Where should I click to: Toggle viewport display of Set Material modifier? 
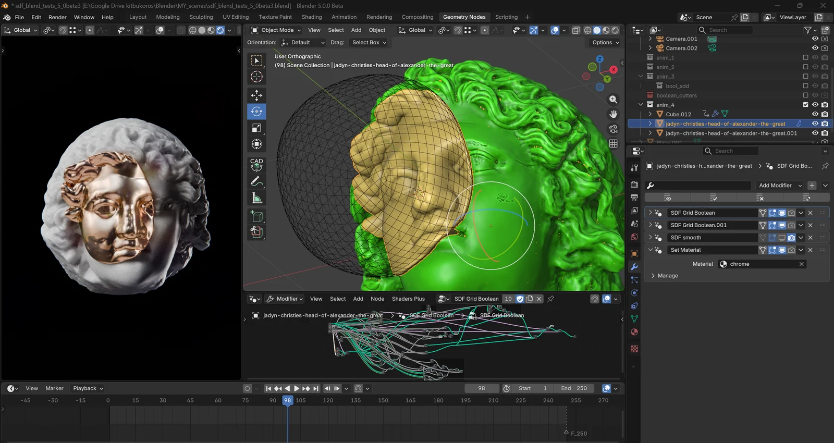782,250
